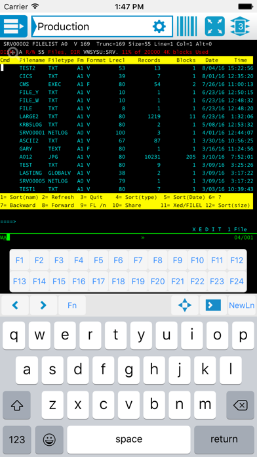Tap the F16 function key
Image resolution: width=257 pixels, height=457 pixels.
pos(79,281)
